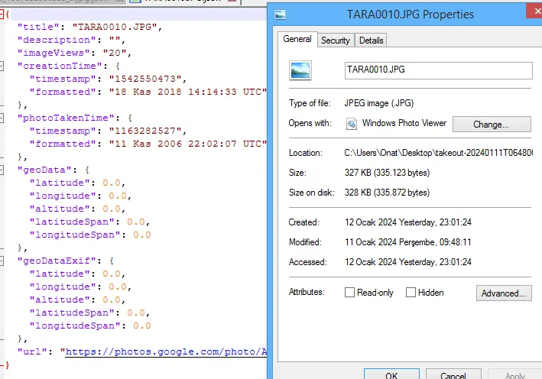
Task: Click the Size value 327 KB
Action: (387, 173)
